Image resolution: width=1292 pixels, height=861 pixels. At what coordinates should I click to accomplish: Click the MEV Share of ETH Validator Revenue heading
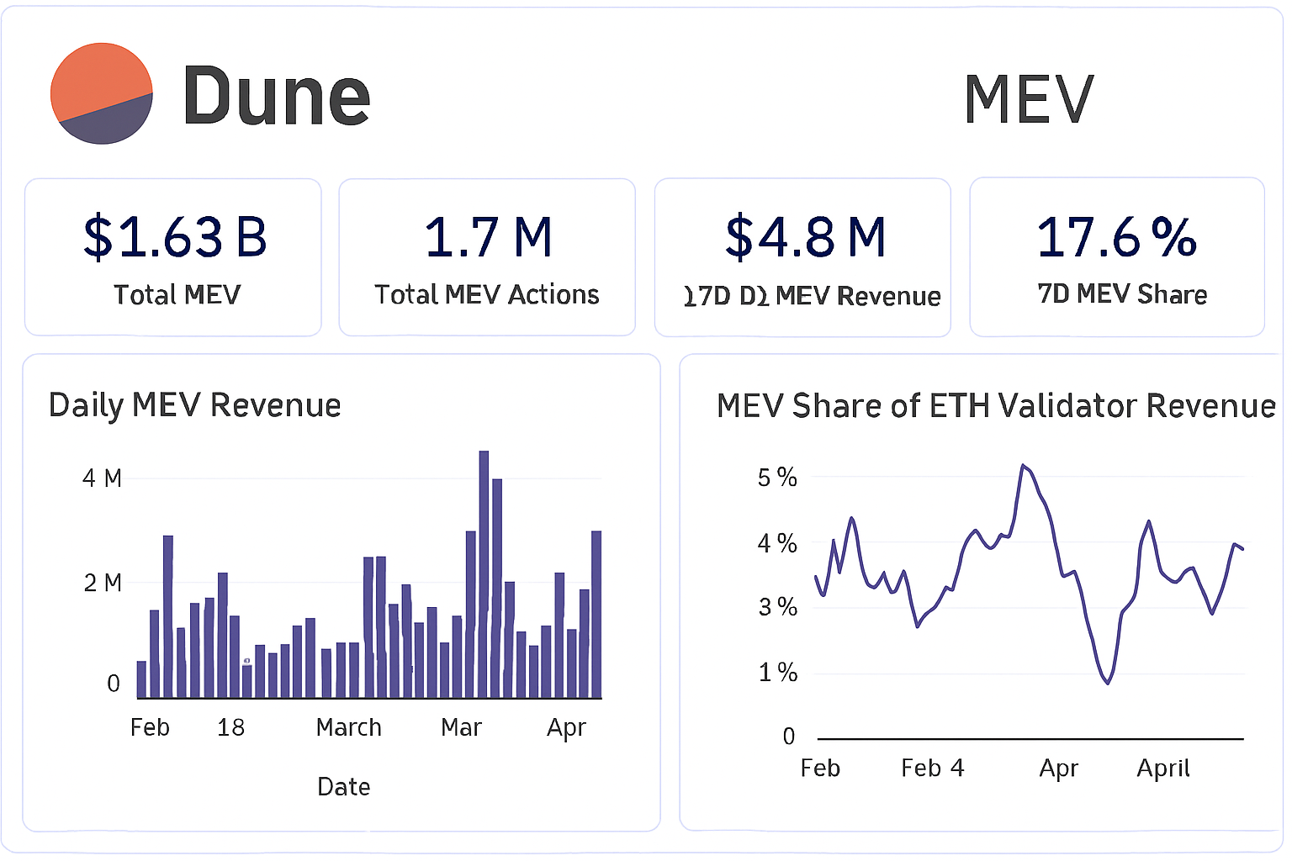[x=995, y=406]
